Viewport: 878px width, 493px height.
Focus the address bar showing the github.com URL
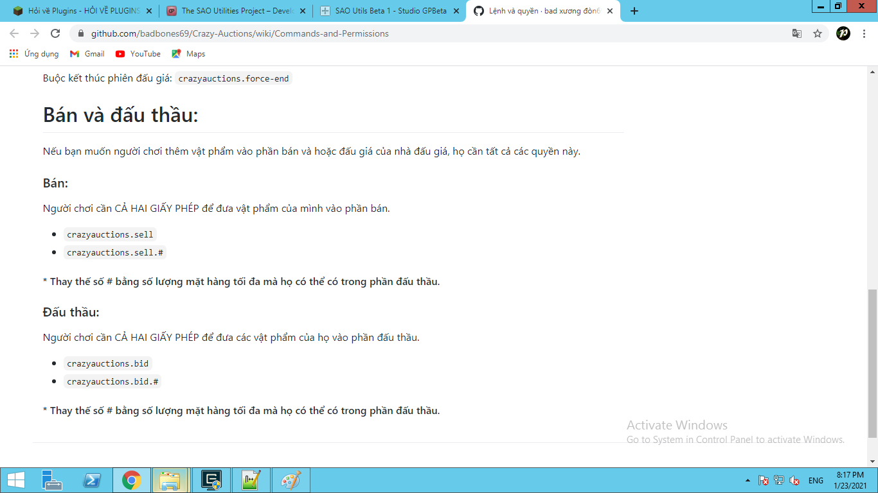pos(437,33)
